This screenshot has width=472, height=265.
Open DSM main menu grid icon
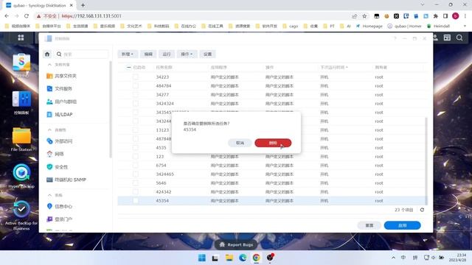click(21, 38)
